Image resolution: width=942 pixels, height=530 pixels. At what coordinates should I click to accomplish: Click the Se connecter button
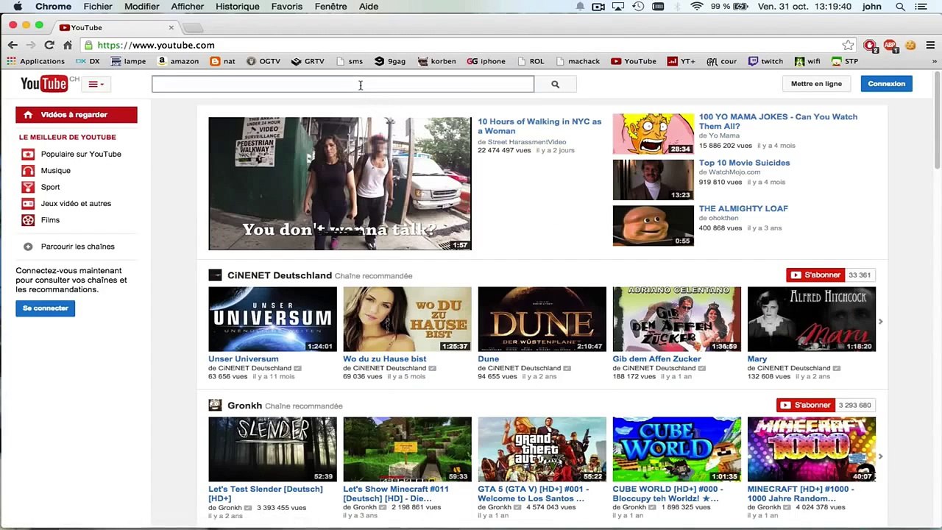[46, 308]
